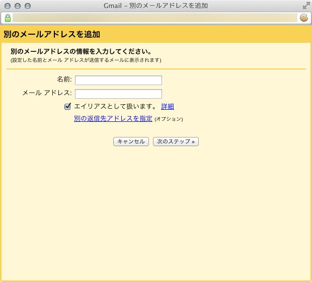The width and height of the screenshot is (312, 282).
Task: Click the 別のメールアドレスを追加 page heading
Action: (52, 34)
